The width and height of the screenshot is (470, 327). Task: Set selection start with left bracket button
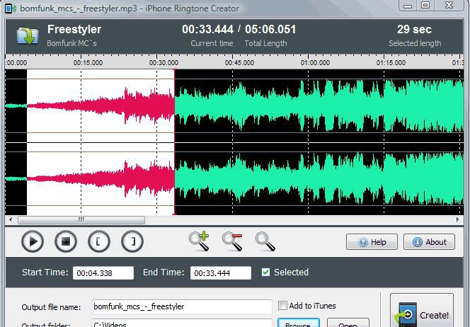tap(99, 241)
